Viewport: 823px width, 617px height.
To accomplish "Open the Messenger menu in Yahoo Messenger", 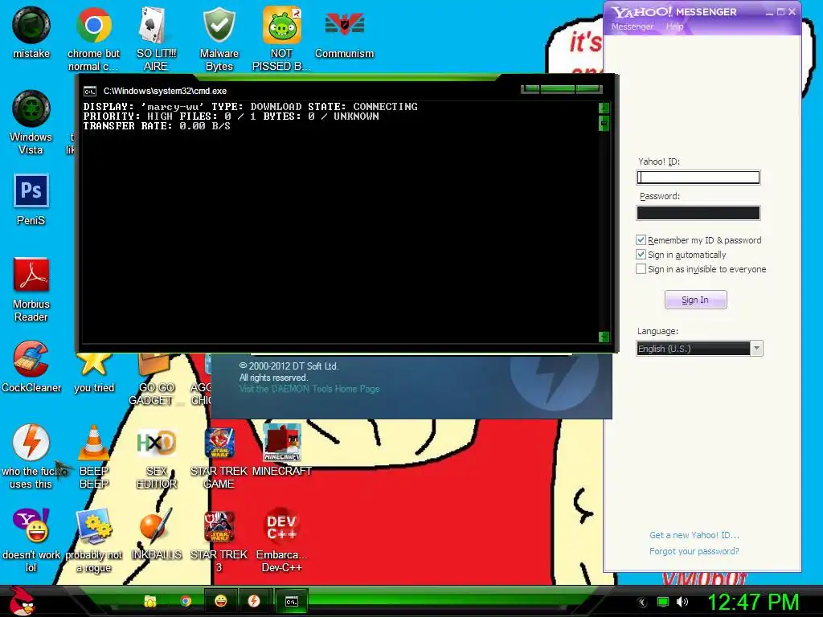I will tap(632, 27).
